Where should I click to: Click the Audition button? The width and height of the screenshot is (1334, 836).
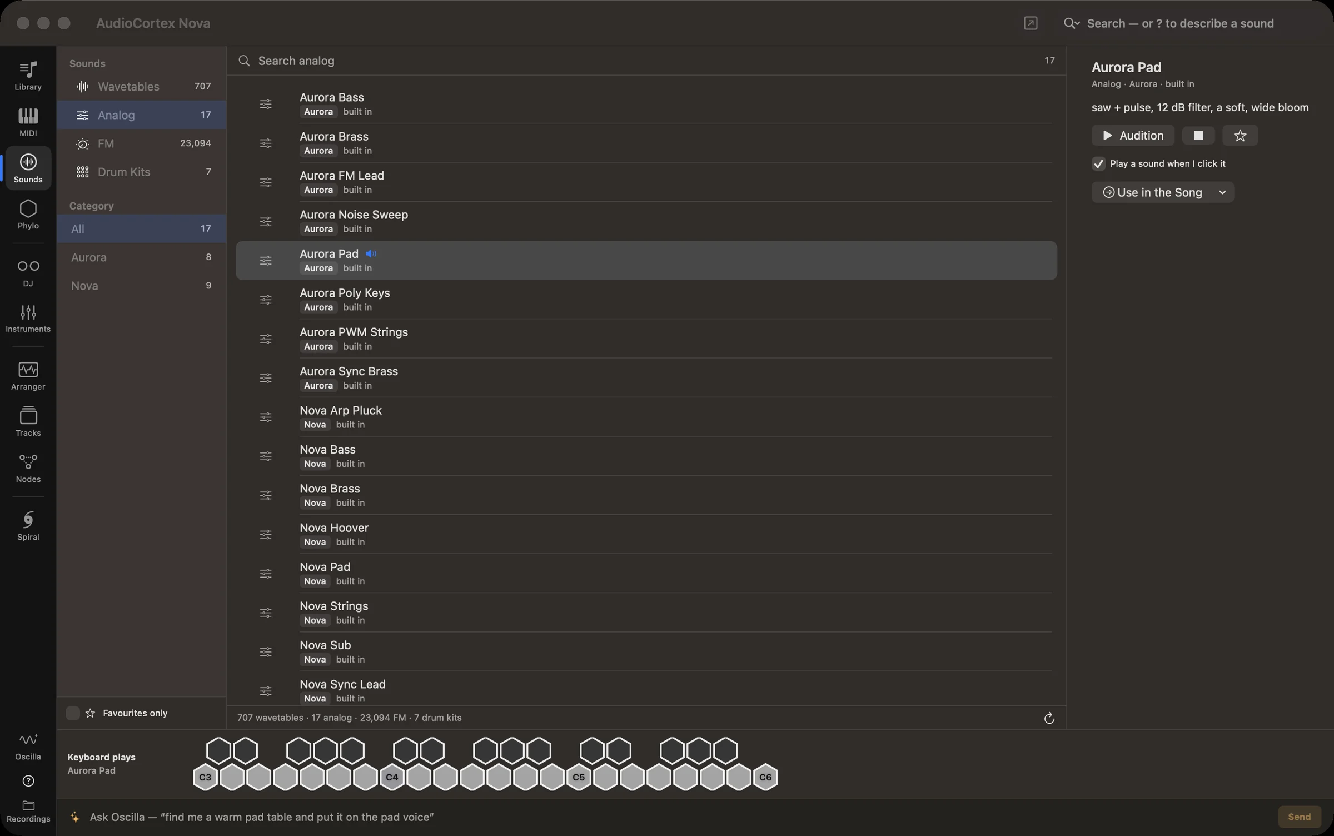pos(1133,136)
